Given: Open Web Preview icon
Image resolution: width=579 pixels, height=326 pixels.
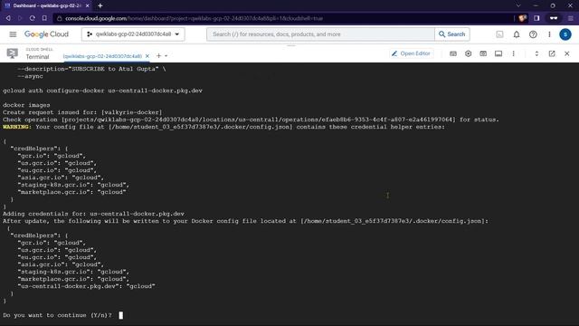Looking at the screenshot, I should click(x=483, y=53).
